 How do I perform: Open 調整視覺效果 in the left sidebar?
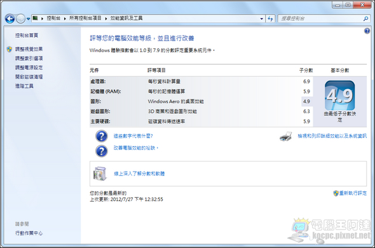click(x=29, y=49)
